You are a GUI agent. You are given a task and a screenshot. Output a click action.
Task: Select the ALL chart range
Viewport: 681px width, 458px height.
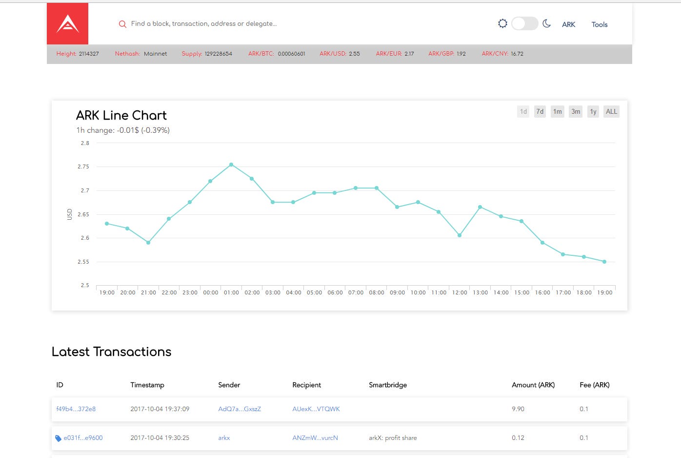coord(611,111)
